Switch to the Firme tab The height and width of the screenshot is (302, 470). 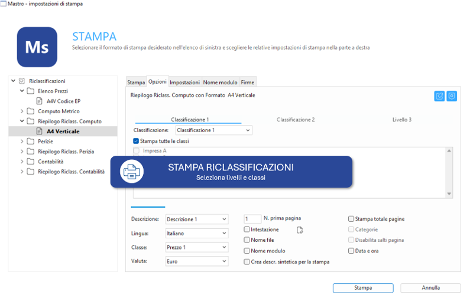pos(248,82)
